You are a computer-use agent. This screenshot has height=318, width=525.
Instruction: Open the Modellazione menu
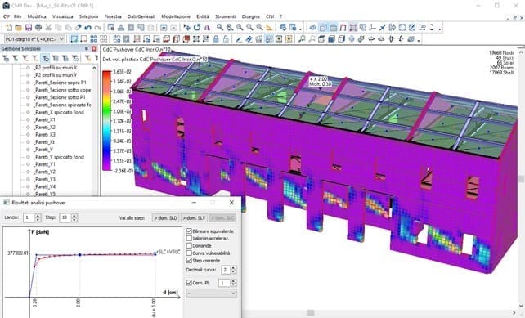[176, 16]
